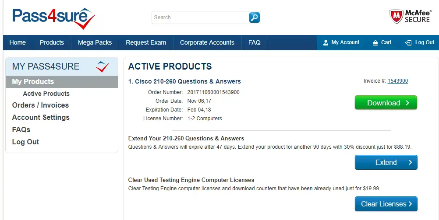Screen dimensions: 439x220
Task: Open the FAQ menu item
Action: 255,42
